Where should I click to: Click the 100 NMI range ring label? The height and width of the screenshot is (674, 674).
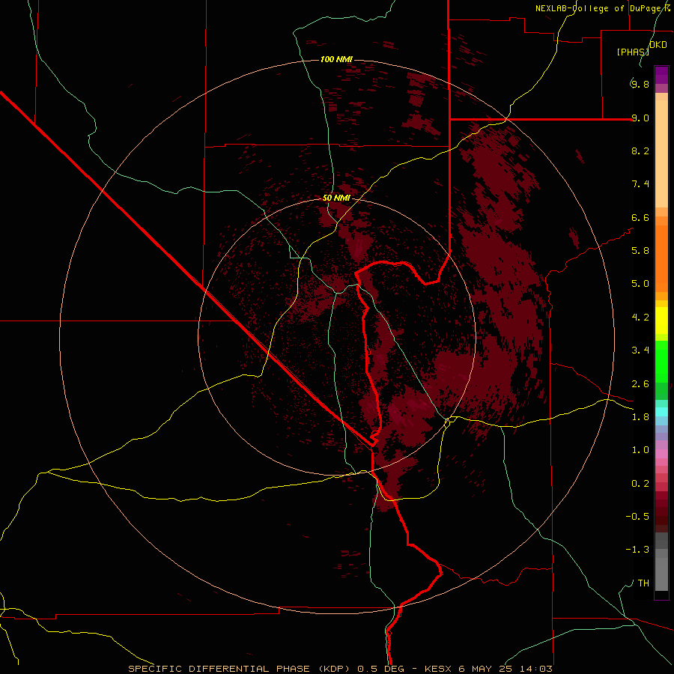[336, 59]
